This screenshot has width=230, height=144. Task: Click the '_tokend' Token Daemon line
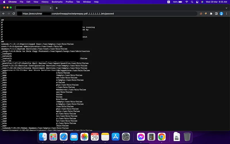[x=35, y=128]
